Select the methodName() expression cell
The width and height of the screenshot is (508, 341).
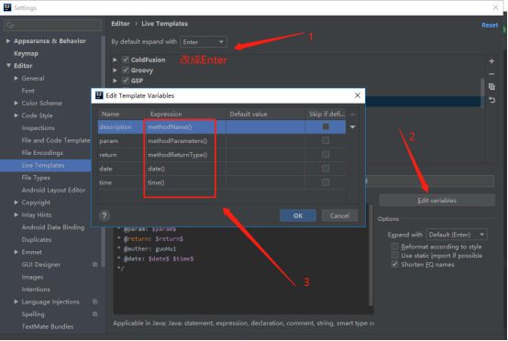click(186, 126)
